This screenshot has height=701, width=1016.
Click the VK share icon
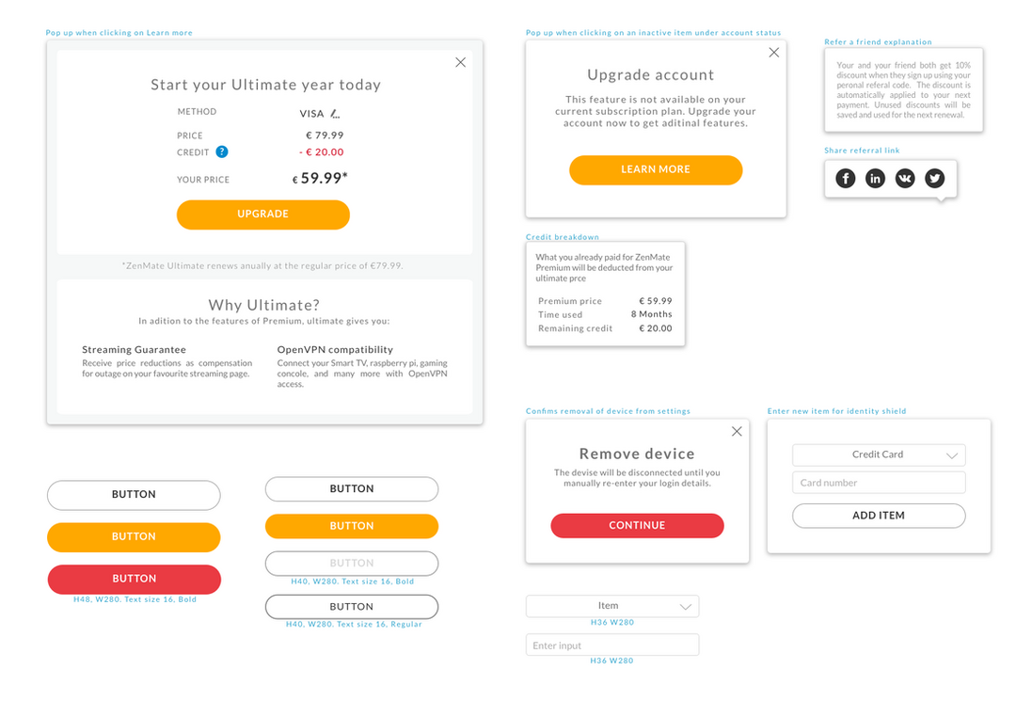905,178
